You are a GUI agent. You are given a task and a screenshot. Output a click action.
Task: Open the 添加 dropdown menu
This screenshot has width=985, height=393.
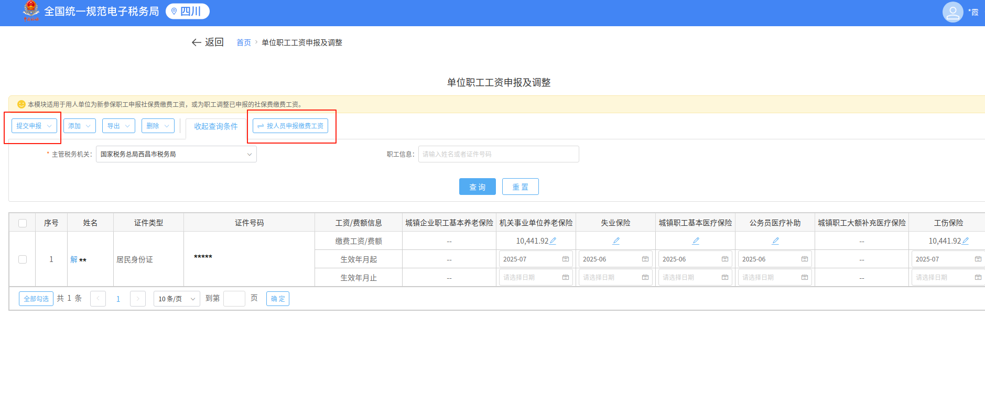click(x=80, y=126)
